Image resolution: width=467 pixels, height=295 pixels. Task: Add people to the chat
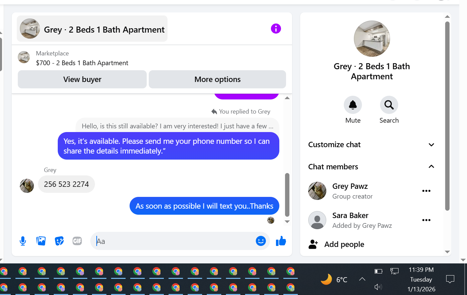[x=336, y=244]
